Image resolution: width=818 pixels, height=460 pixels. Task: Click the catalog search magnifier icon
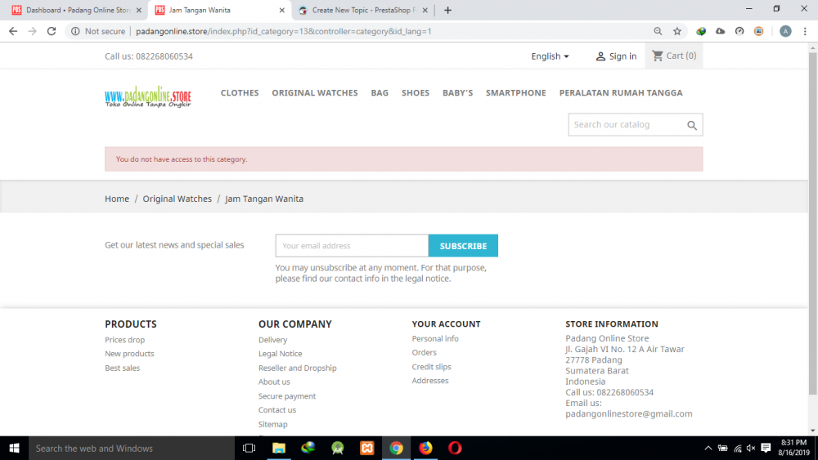coord(692,125)
